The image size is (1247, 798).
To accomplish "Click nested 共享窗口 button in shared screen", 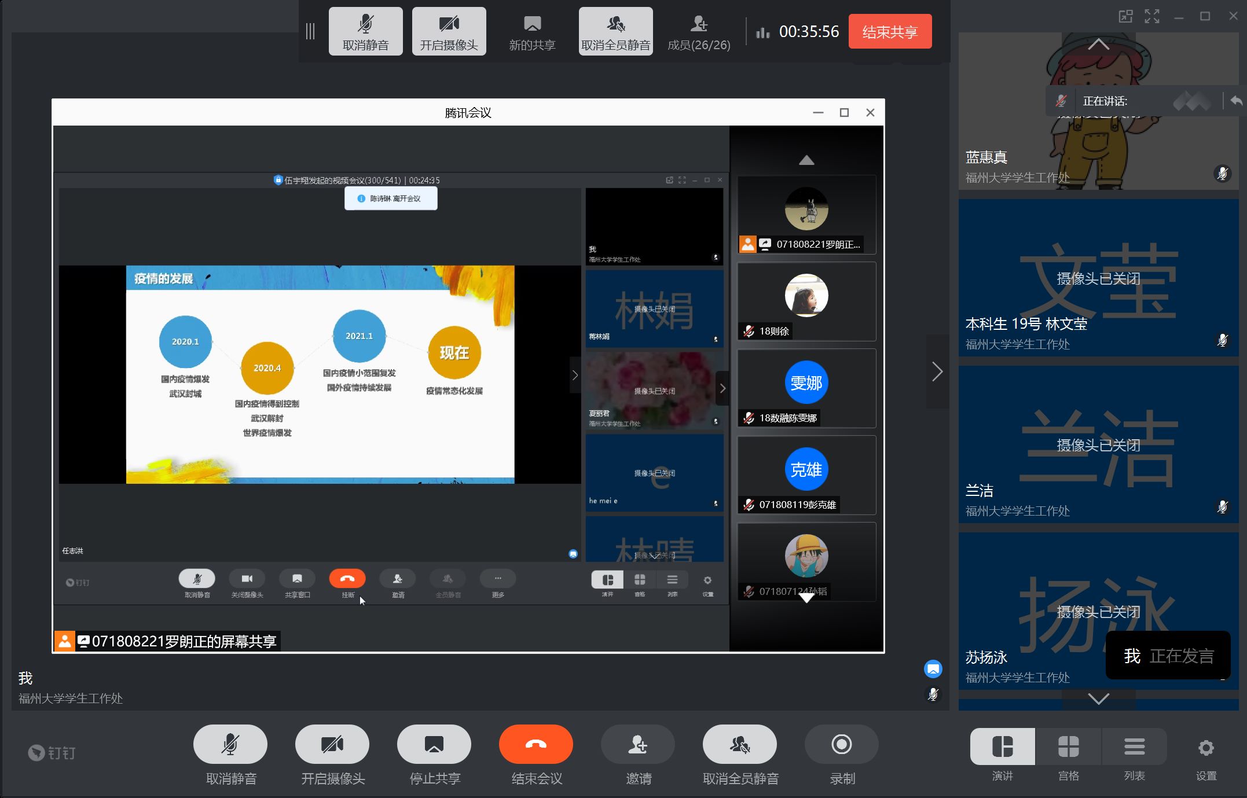I will point(297,579).
